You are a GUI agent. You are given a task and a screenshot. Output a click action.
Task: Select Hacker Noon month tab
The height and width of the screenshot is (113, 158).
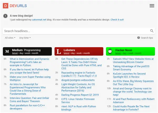(x=138, y=53)
